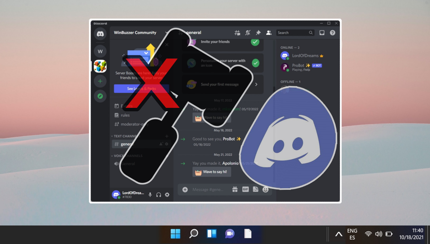Click the Discord Search field
Screen dimensions: 430x244
[x=295, y=33]
